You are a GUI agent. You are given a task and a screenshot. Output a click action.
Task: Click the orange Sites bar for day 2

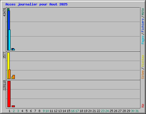(x=14, y=77)
